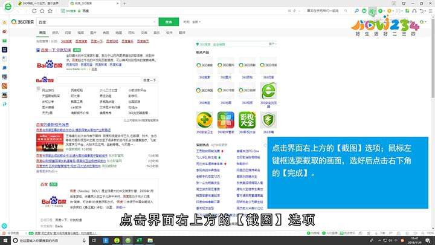Open the browser hamburger main menu
Screen dimensions: 435x245
click(430, 11)
